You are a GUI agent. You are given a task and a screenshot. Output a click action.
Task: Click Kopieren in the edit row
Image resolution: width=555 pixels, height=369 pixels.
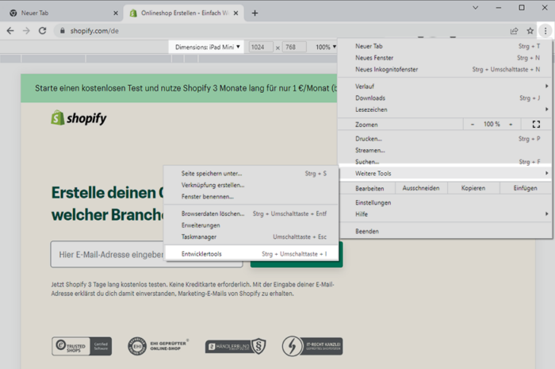point(473,188)
